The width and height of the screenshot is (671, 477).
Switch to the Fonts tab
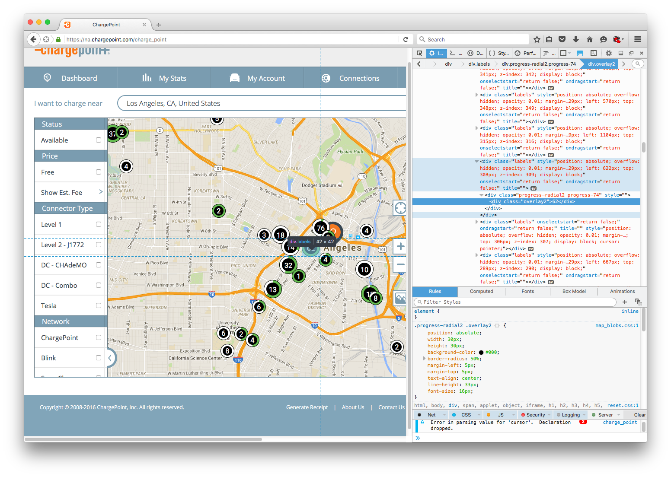click(x=527, y=292)
